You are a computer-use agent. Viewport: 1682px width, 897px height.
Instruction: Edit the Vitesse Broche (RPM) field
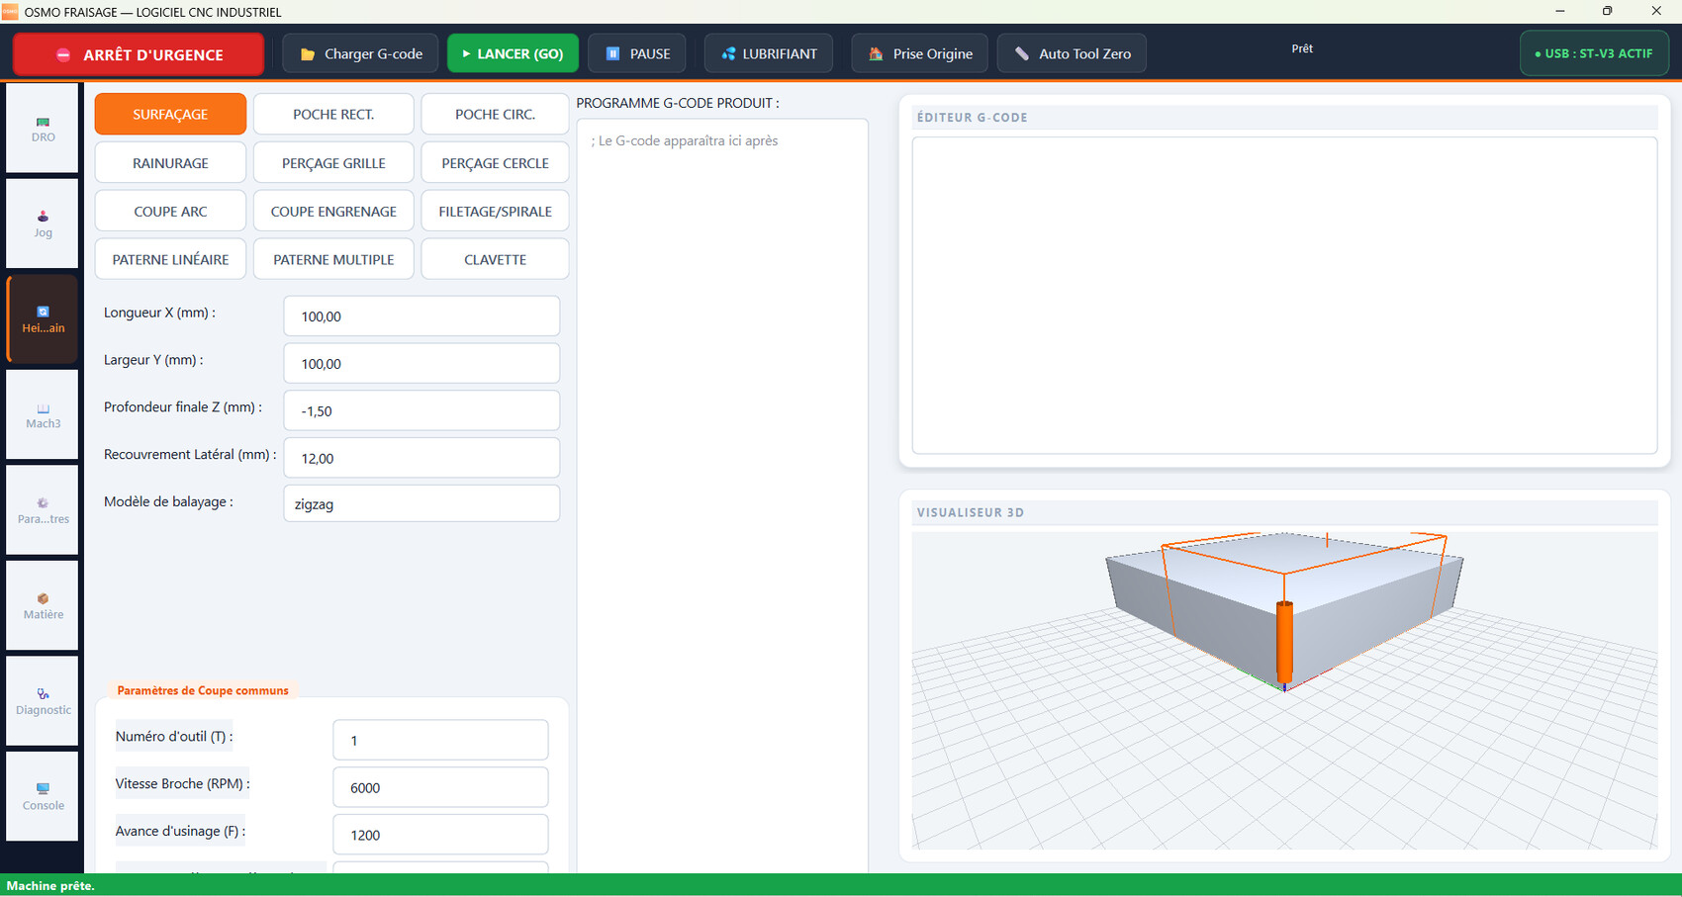click(440, 787)
